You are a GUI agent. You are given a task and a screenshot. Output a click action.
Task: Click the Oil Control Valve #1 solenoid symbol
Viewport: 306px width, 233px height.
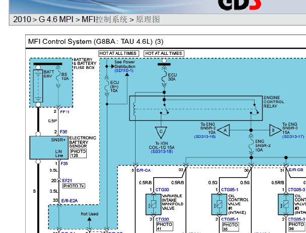[x=219, y=204]
